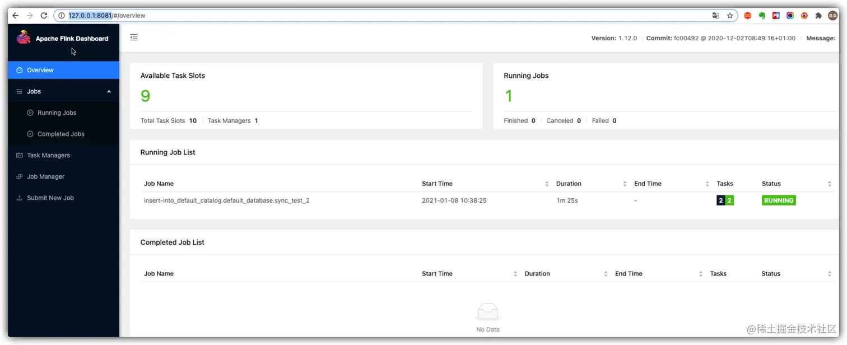
Task: Click the green task count badge 2
Action: [x=729, y=201]
